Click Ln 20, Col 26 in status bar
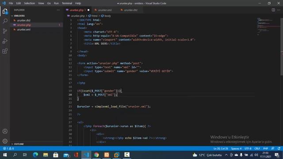The image size is (283, 159). click(x=221, y=148)
